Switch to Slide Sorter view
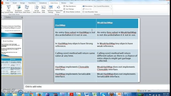Viewport: 171px width, 96px height. (x=141, y=91)
